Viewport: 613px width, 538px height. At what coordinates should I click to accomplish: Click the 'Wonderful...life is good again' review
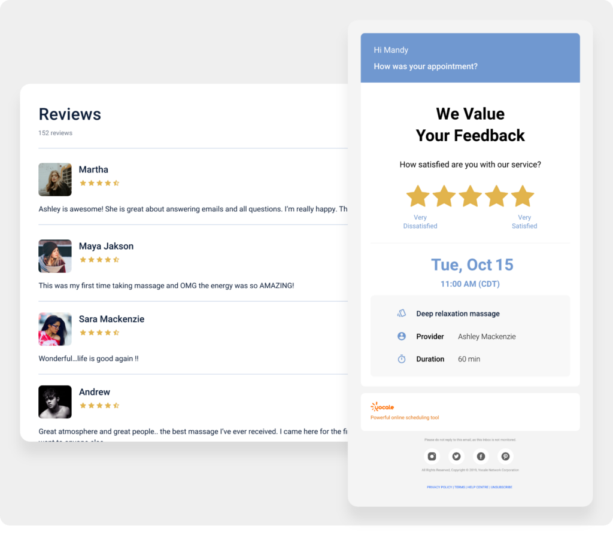(89, 358)
